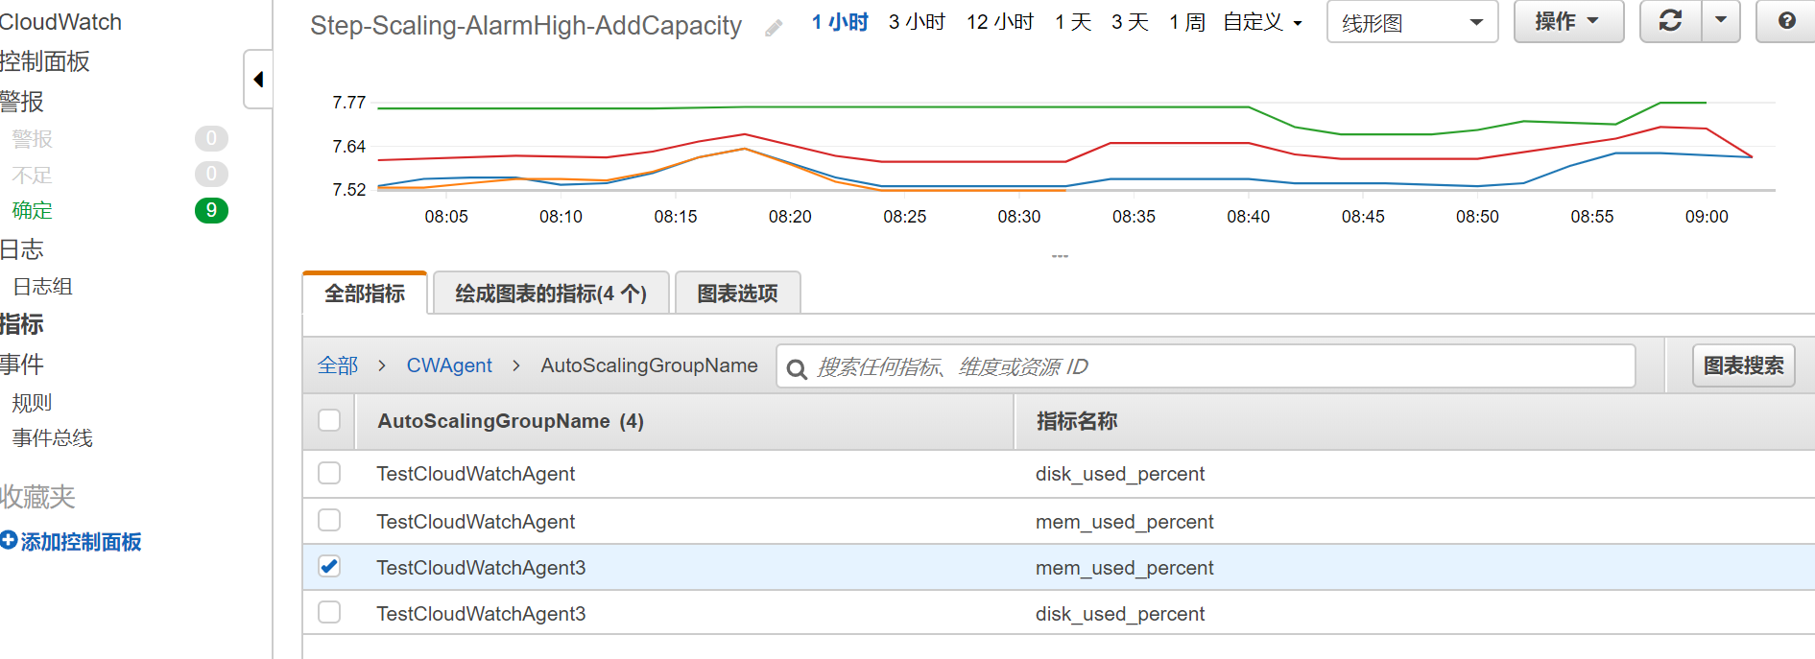Image resolution: width=1815 pixels, height=659 pixels.
Task: Check TestCloudWatchAgent disk_used_percent row checkbox
Action: tap(329, 473)
